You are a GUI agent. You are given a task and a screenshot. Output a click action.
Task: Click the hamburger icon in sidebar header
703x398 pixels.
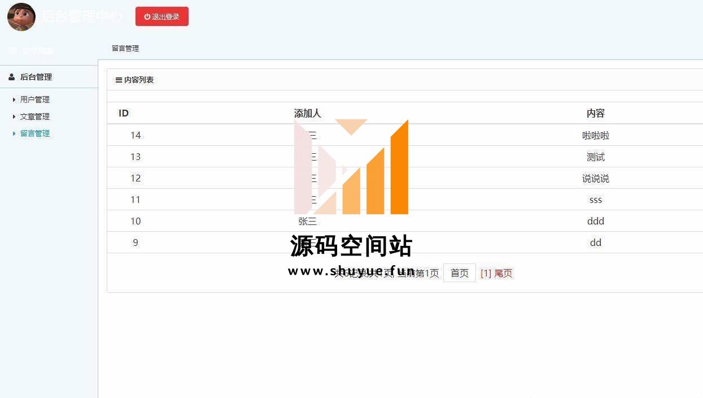(x=13, y=51)
